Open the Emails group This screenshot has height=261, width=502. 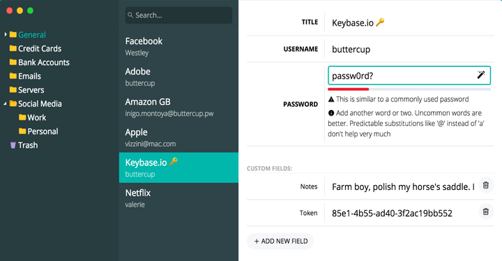(x=29, y=76)
